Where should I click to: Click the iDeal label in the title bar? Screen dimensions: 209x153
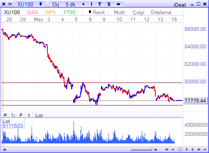click(179, 5)
